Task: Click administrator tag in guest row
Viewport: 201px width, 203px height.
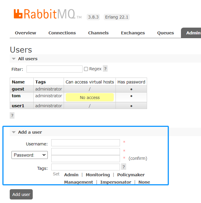Action: click(49, 89)
